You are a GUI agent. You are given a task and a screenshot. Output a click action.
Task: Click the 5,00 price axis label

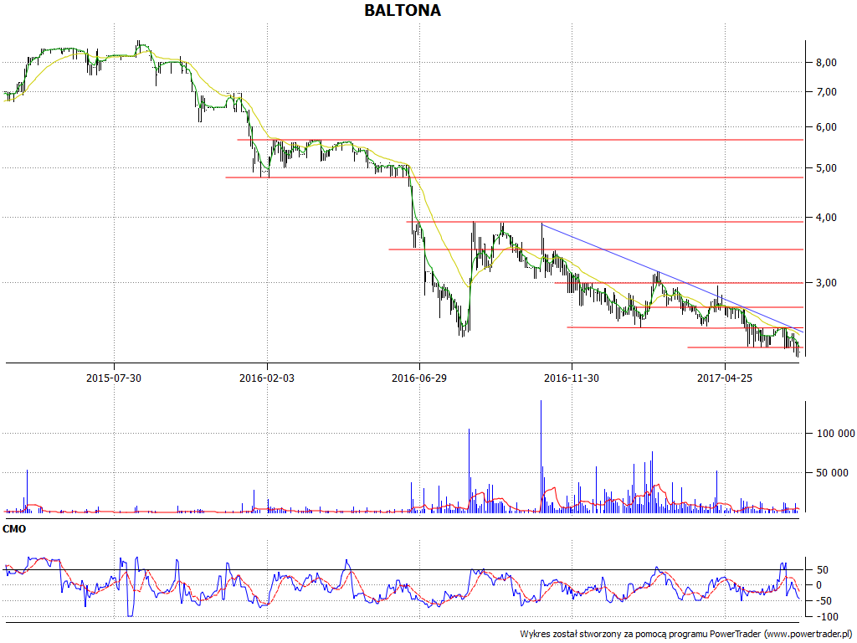(x=826, y=167)
